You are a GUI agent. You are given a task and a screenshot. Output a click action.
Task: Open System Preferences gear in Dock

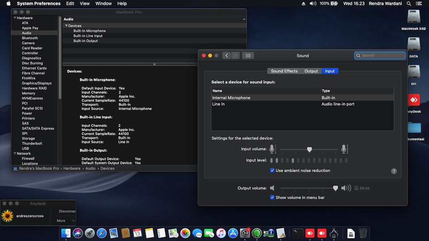(x=245, y=233)
